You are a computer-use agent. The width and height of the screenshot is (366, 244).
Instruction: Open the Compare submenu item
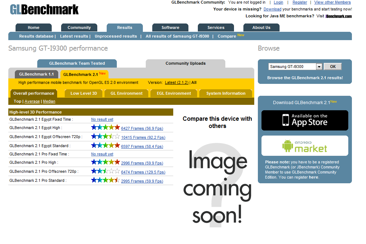tap(227, 36)
